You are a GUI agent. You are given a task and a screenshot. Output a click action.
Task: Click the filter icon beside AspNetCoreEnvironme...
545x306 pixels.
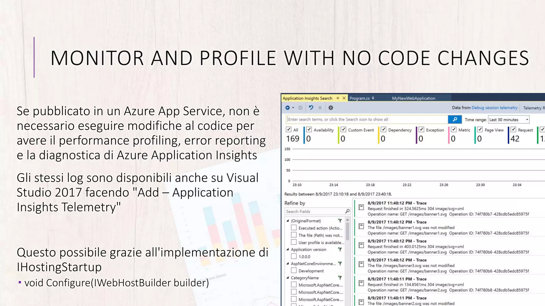click(x=340, y=263)
